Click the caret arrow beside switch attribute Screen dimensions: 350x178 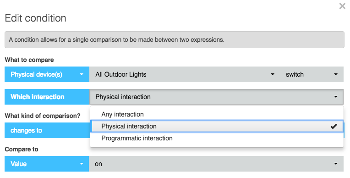tap(336, 74)
